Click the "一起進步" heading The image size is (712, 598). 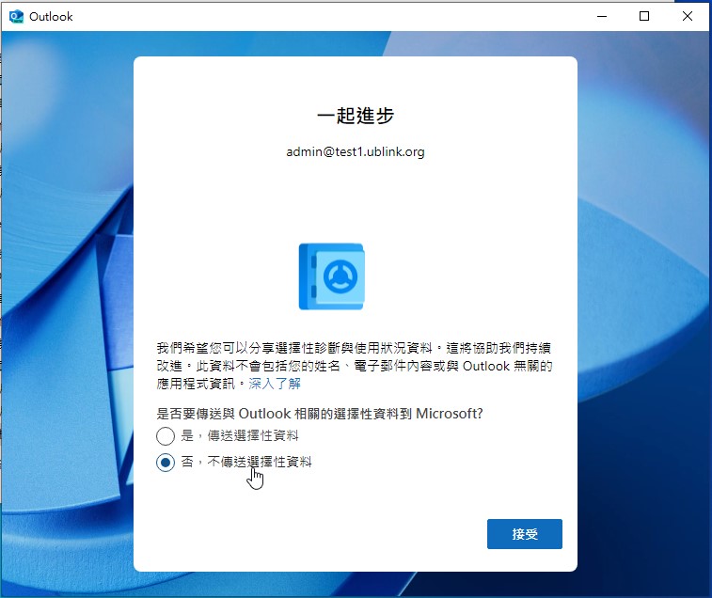click(355, 116)
